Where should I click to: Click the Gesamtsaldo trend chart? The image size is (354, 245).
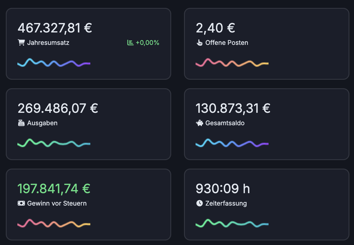(232, 143)
